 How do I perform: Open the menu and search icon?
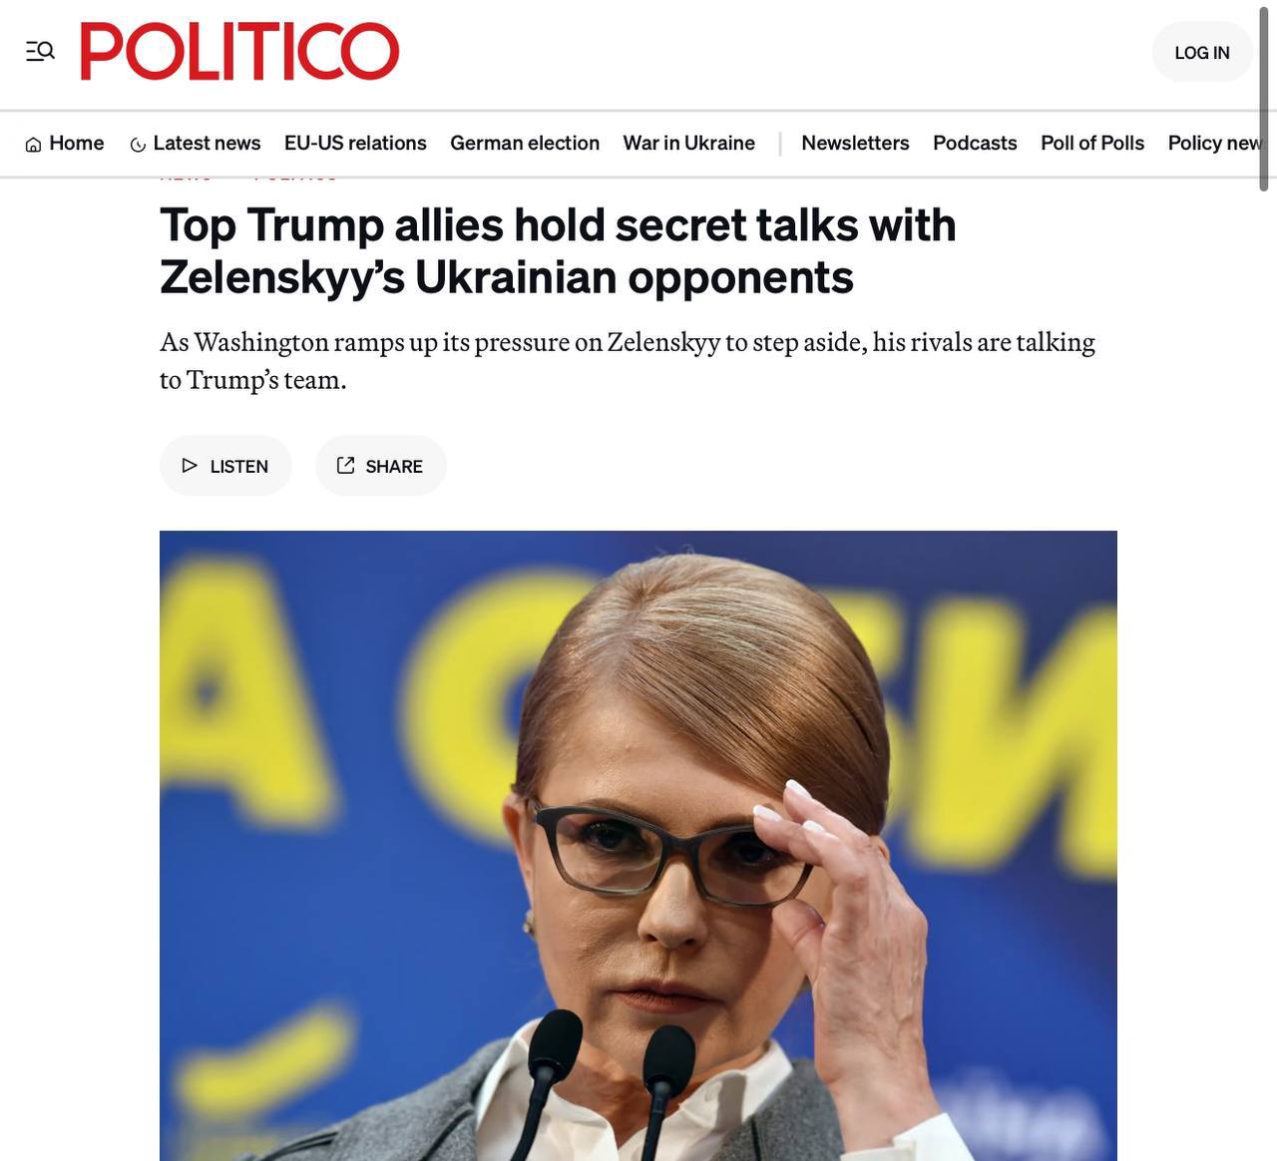pos(40,51)
